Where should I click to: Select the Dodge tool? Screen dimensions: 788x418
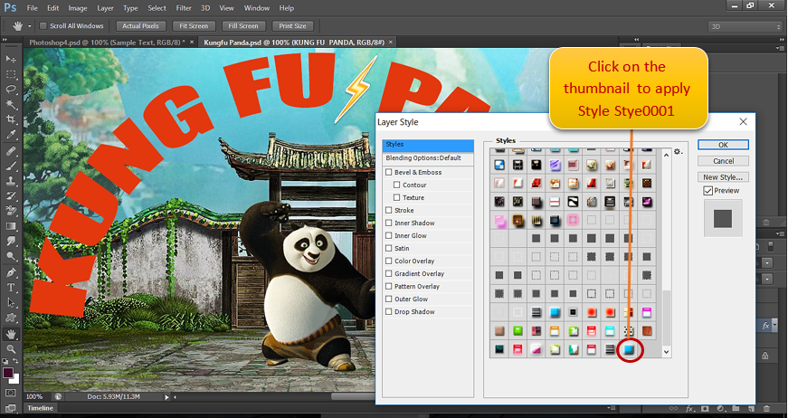[11, 256]
